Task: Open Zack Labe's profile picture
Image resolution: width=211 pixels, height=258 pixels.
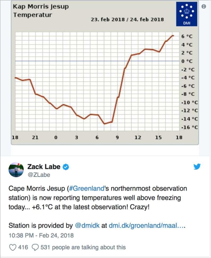Action: pos(16,170)
